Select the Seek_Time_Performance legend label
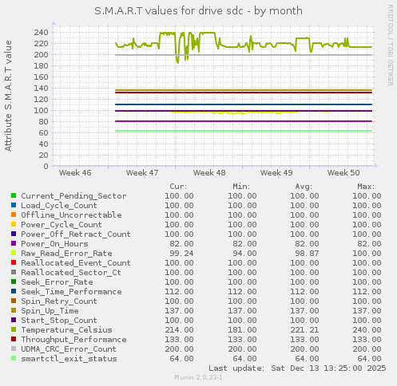 (x=71, y=292)
